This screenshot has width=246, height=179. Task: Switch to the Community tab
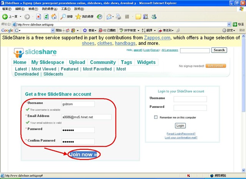(x=103, y=62)
